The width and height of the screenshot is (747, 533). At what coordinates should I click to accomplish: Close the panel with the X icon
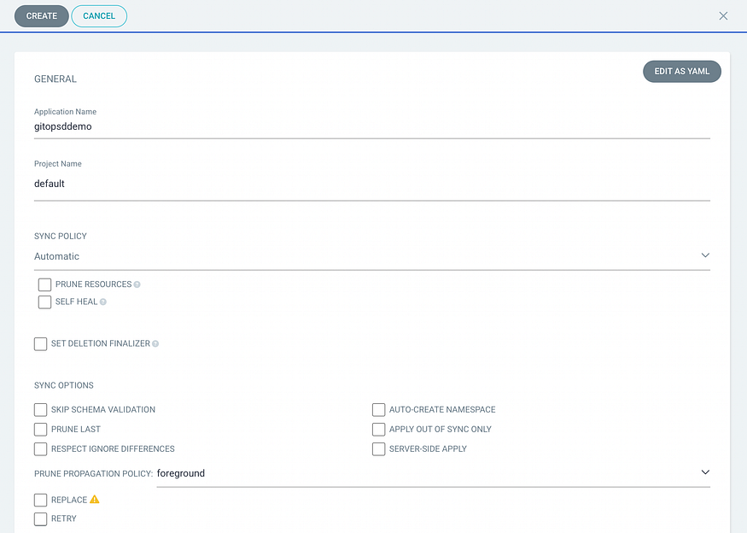[x=723, y=15]
